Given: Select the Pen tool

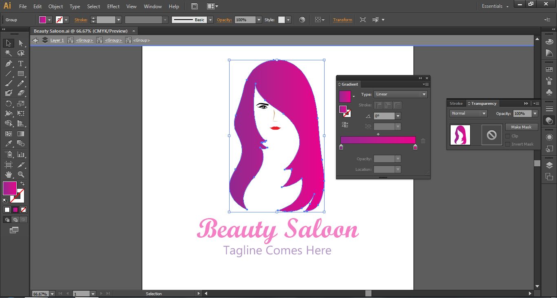Looking at the screenshot, I should click(8, 64).
